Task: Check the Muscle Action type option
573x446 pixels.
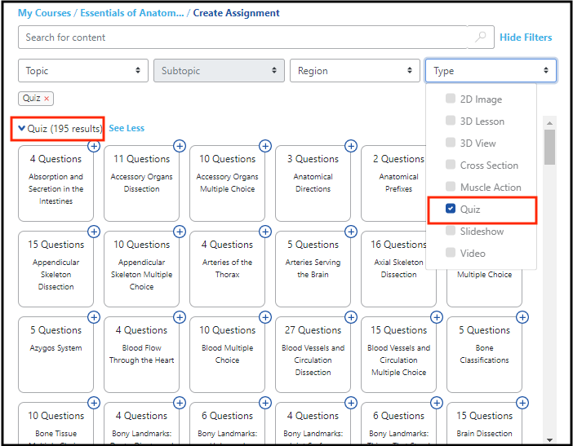Action: click(x=451, y=187)
